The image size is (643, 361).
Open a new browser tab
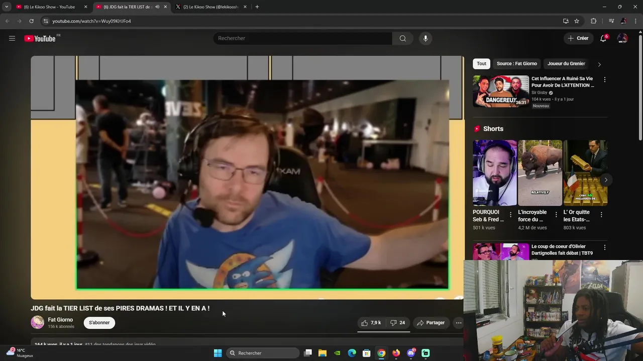(257, 7)
